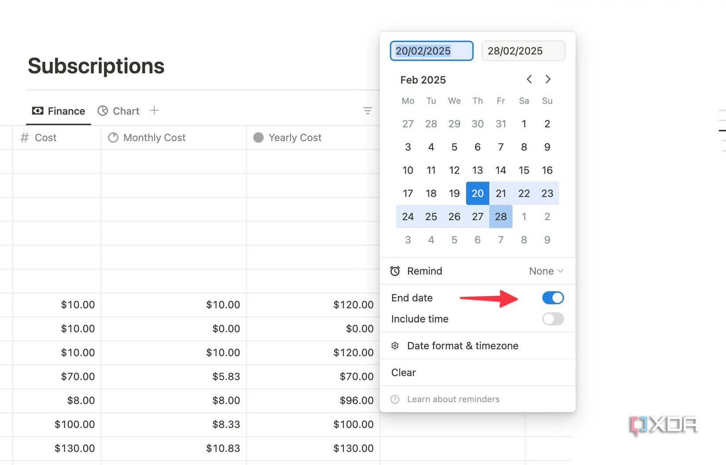This screenshot has width=726, height=465.
Task: Switch to the Chart tab
Action: [x=126, y=111]
